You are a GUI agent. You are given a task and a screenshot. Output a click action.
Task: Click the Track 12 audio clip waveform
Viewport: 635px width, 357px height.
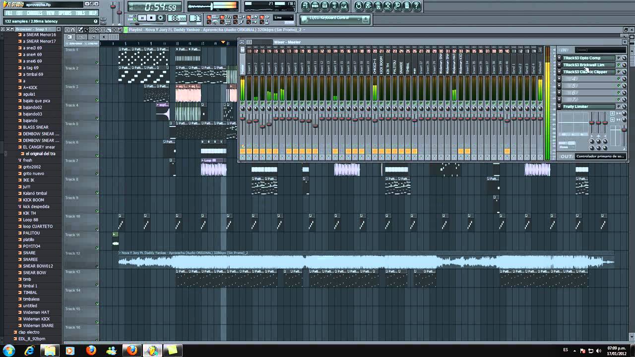[x=366, y=262]
